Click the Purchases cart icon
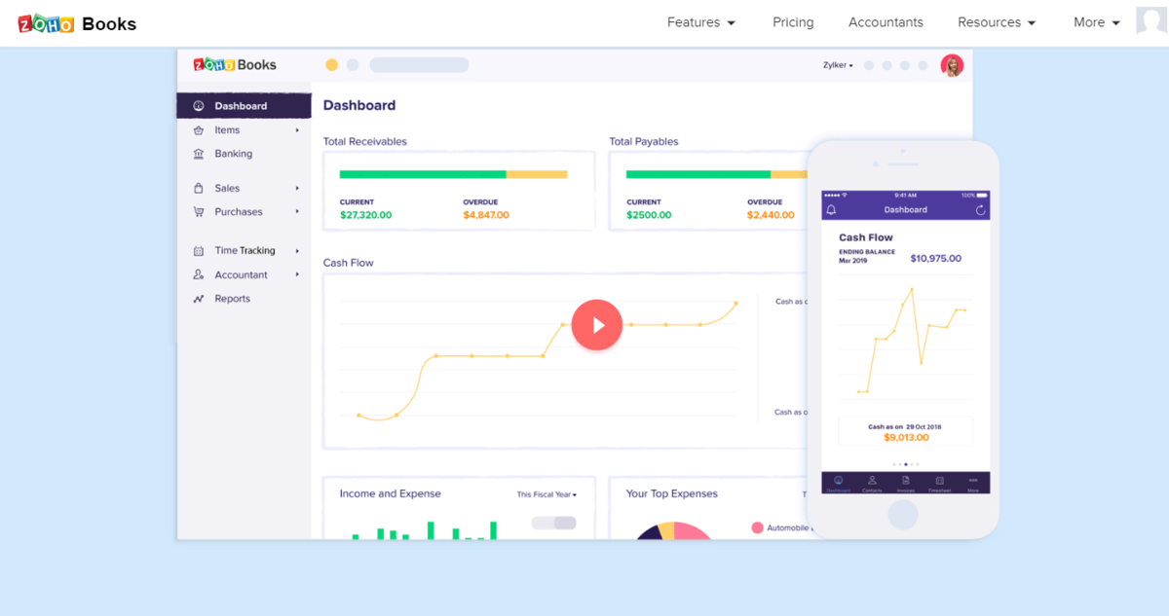 pos(199,212)
